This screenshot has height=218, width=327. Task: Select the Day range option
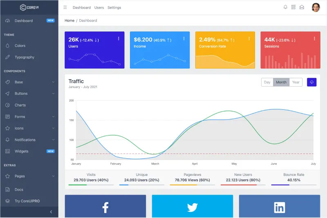click(267, 82)
